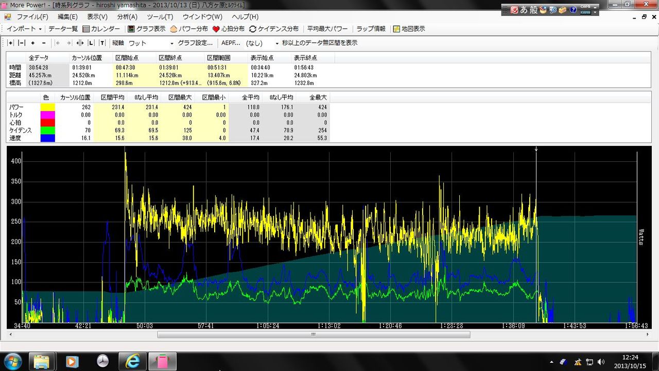This screenshot has height=371, width=659.
Task: Click the データ一覧 button
Action: click(63, 29)
